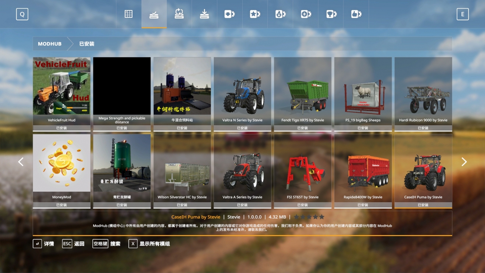Select Rapide8400W by Stevie mod

(363, 171)
